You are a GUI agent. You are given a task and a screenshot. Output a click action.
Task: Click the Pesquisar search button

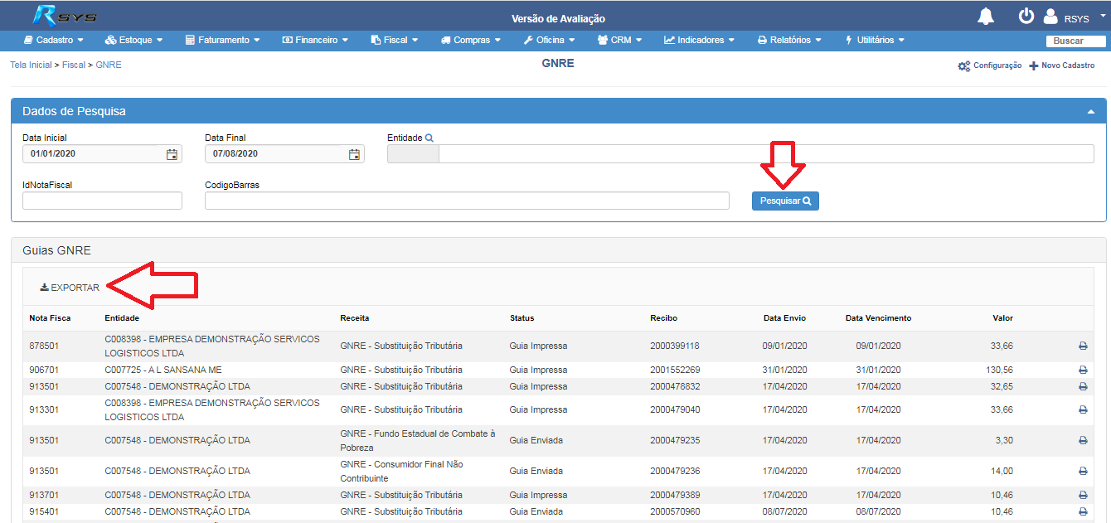pos(785,201)
